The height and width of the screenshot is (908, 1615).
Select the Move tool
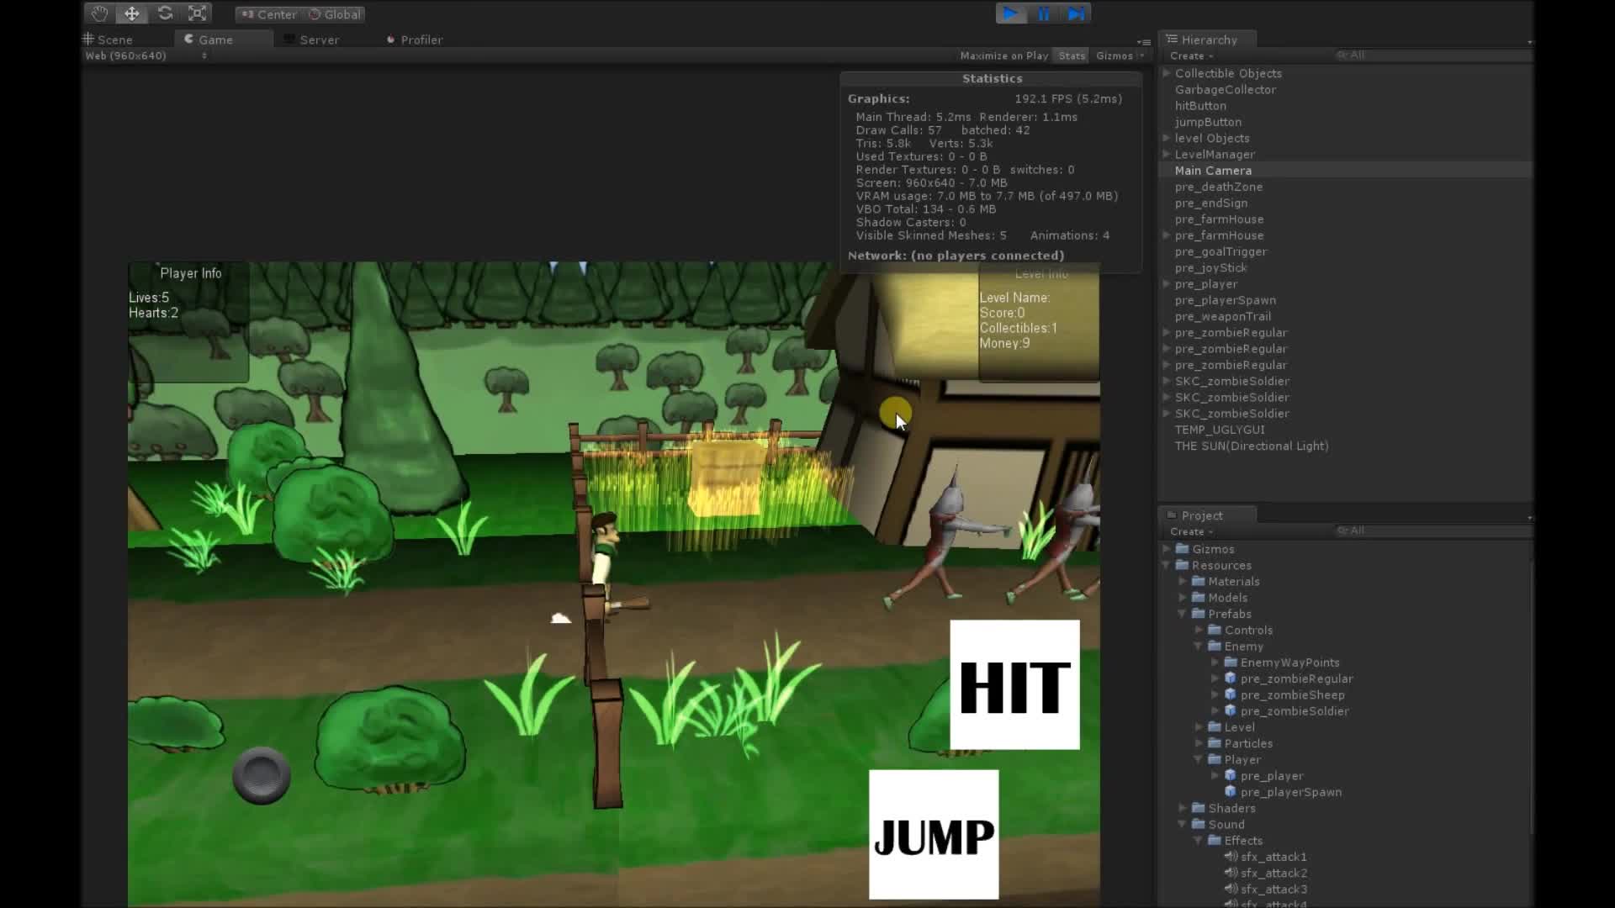(x=131, y=13)
